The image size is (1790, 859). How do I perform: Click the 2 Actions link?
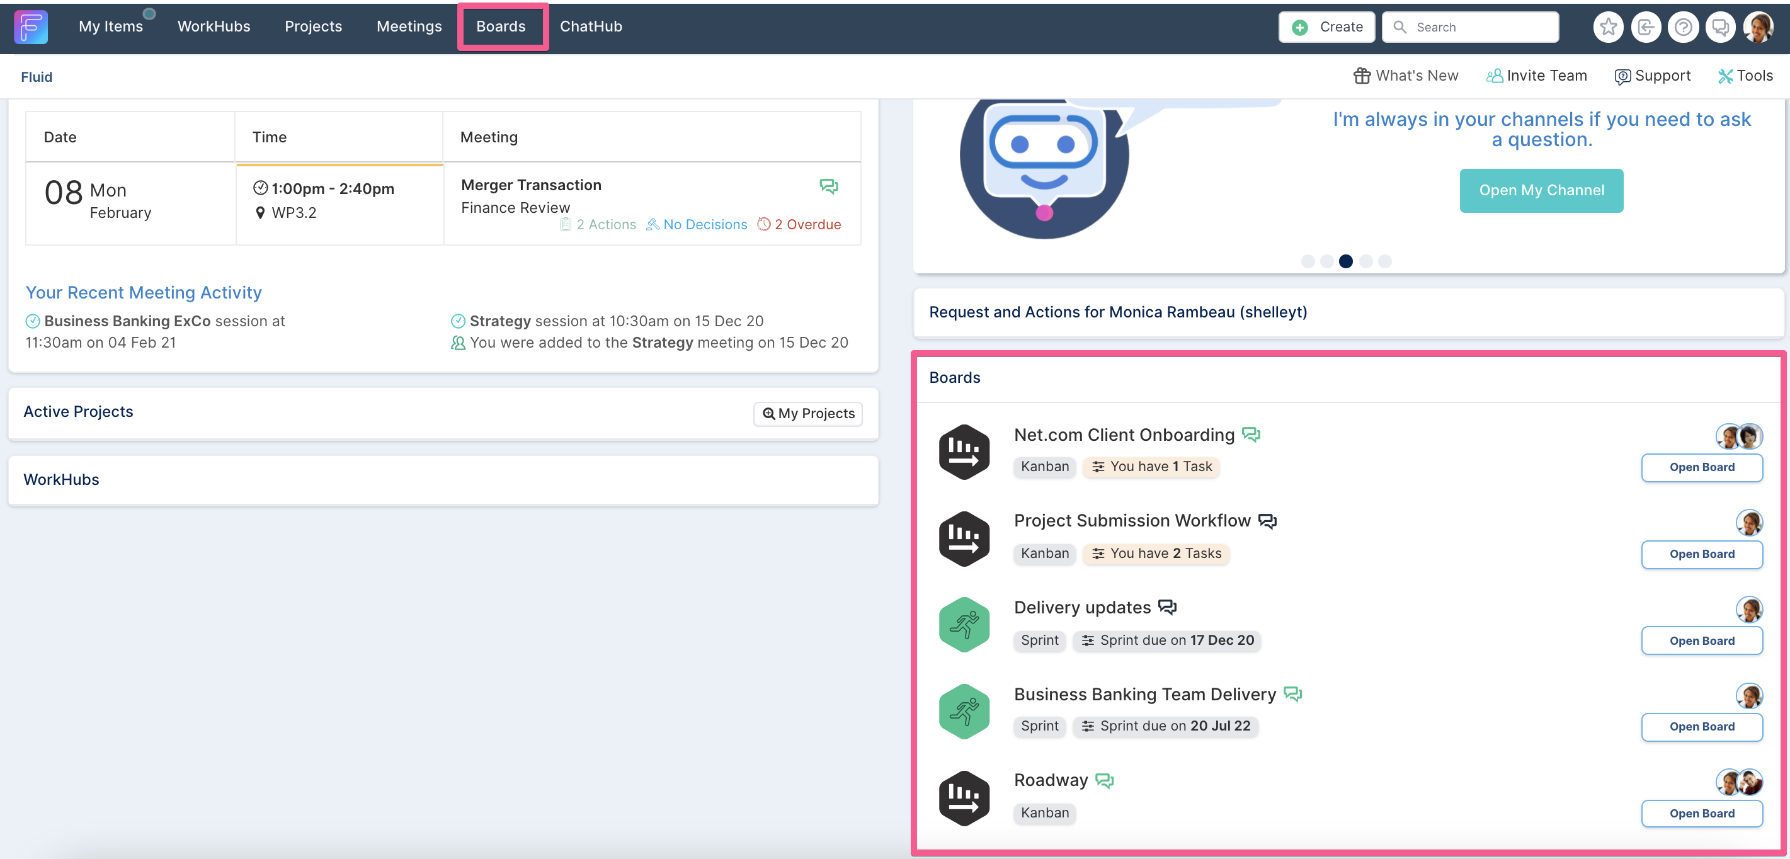[x=598, y=224]
